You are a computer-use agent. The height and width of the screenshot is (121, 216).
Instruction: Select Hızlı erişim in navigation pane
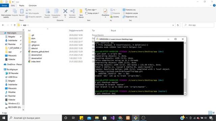click(x=11, y=33)
